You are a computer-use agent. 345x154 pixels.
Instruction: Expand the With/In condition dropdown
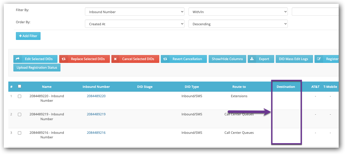[x=238, y=12]
